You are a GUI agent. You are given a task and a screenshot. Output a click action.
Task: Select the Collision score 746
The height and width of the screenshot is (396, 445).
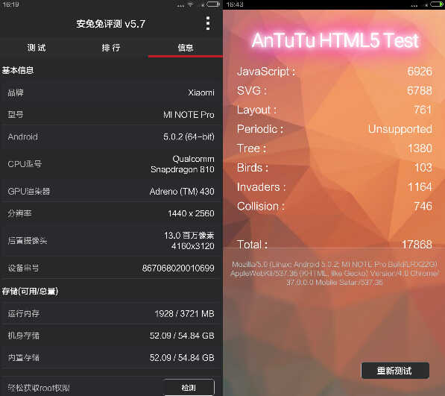(423, 206)
